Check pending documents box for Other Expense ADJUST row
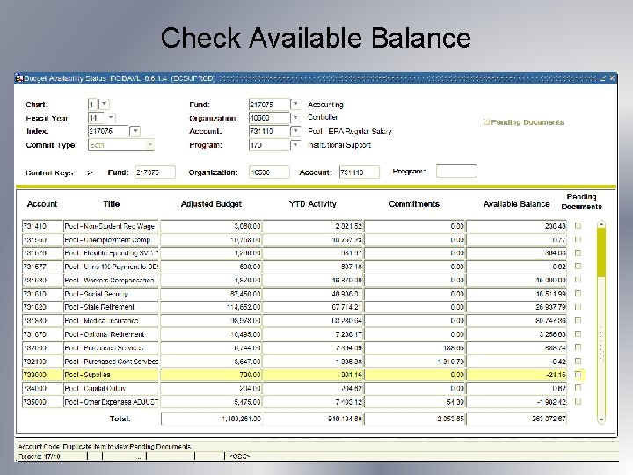Image resolution: width=633 pixels, height=475 pixels. click(x=578, y=401)
